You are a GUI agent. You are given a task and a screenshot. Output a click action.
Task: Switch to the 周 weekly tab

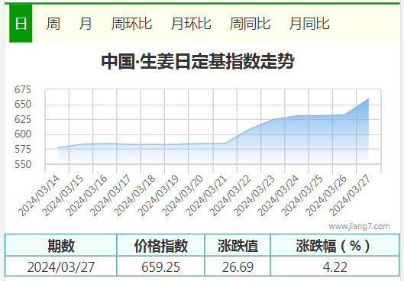click(x=53, y=24)
